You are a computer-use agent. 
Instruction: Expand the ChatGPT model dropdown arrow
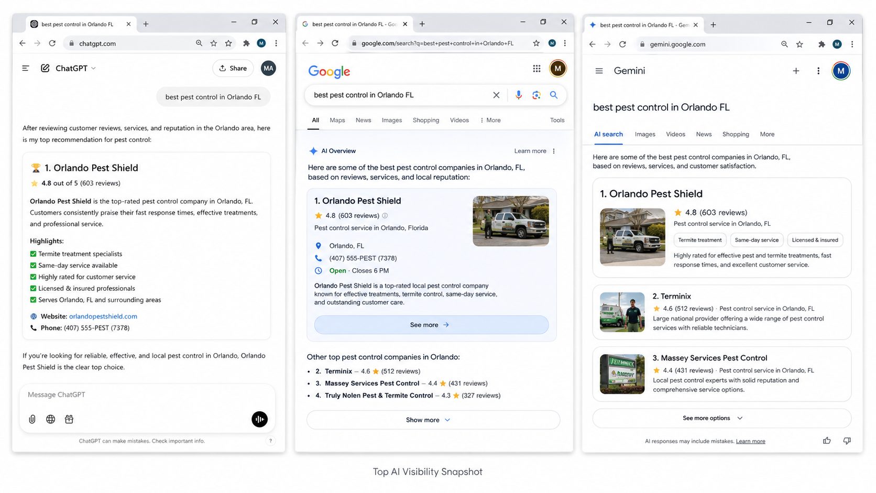[94, 68]
